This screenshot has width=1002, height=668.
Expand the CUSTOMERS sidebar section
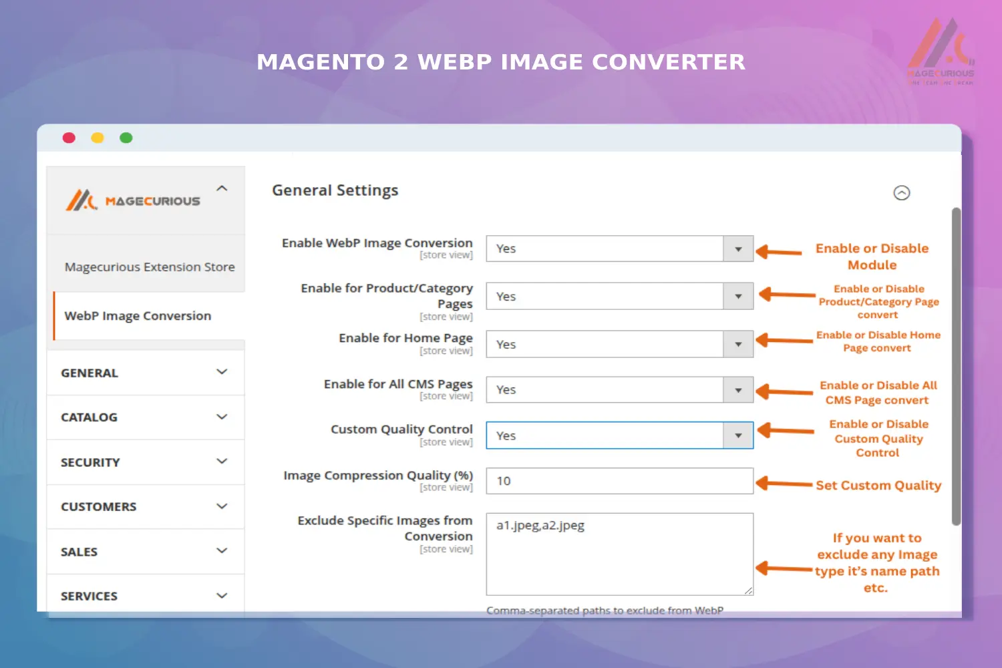pyautogui.click(x=145, y=507)
